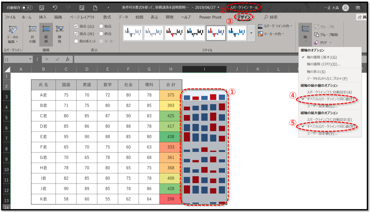Viewport: 370px width, 212px height.
Task: Choose the 勝敗 win/loss sparkline type
Action: pyautogui.click(x=60, y=35)
